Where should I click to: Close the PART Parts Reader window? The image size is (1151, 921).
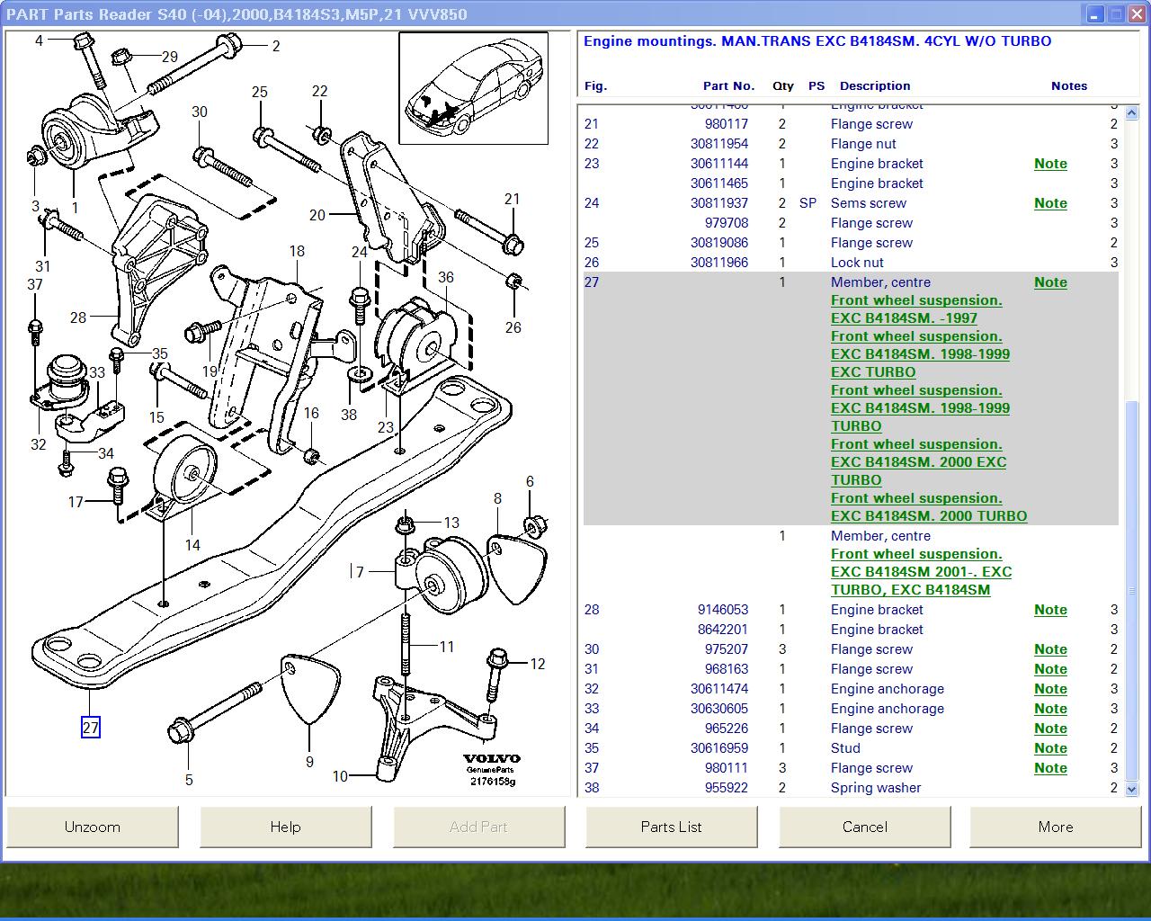[1137, 14]
